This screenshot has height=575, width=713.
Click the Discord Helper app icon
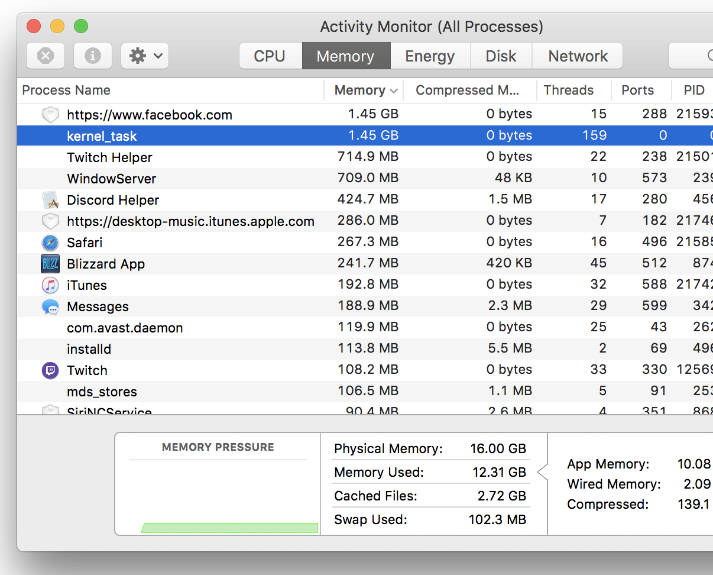click(x=50, y=200)
